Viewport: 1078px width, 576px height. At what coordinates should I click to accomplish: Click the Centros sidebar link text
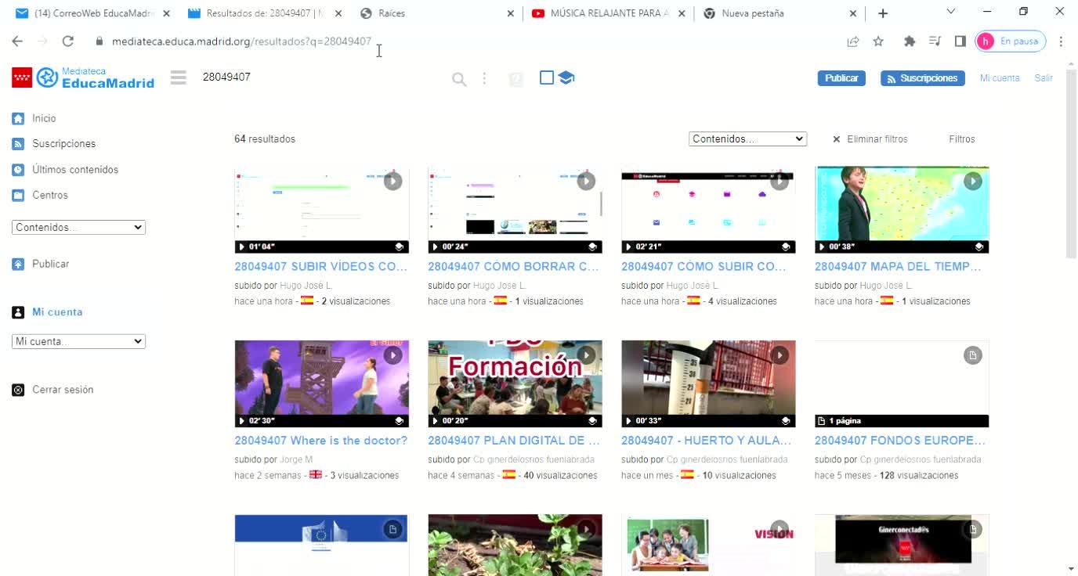tap(50, 196)
